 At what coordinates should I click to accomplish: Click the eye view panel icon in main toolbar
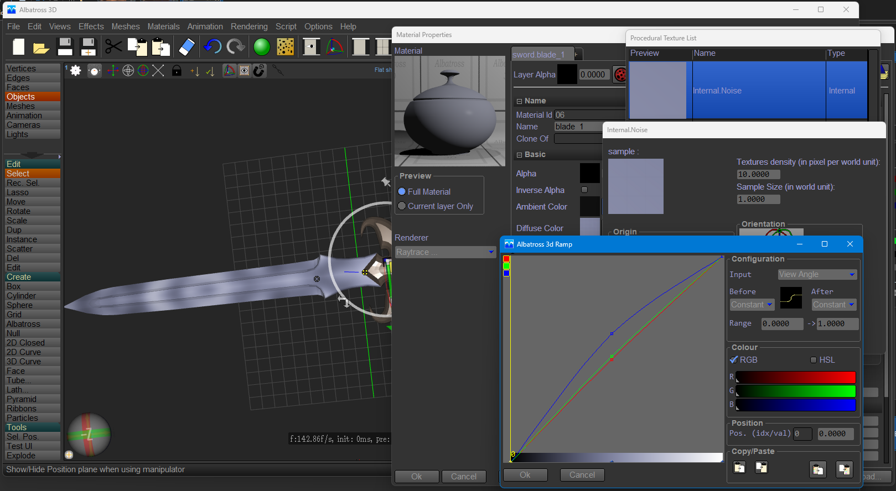[312, 47]
